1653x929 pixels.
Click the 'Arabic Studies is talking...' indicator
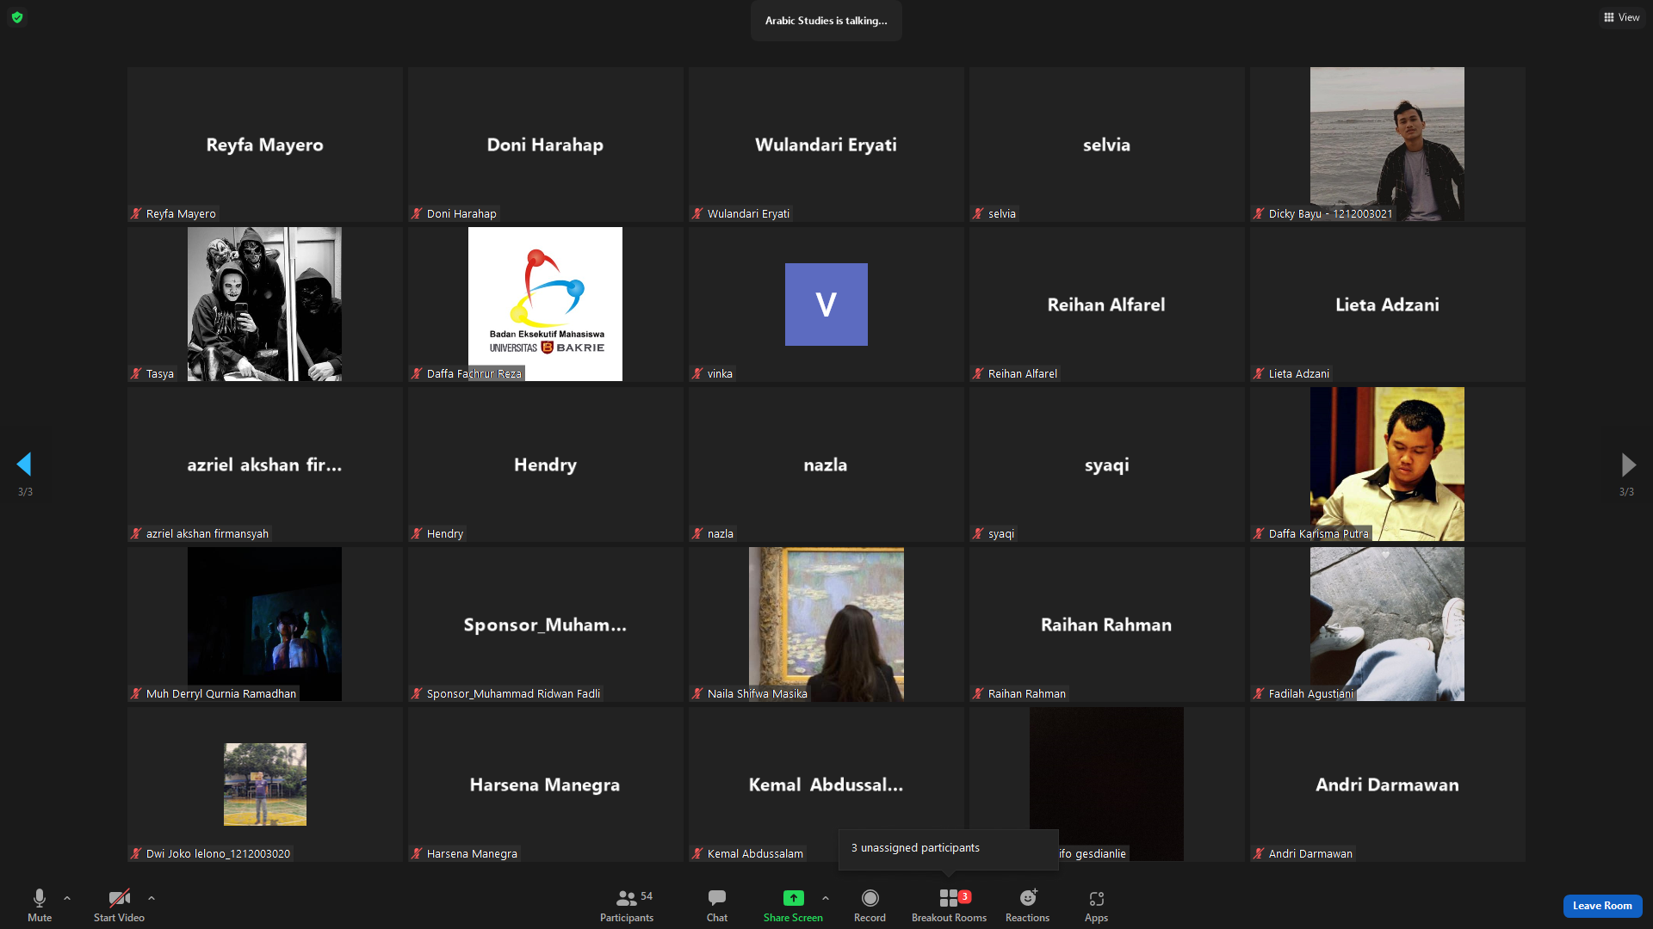click(826, 21)
